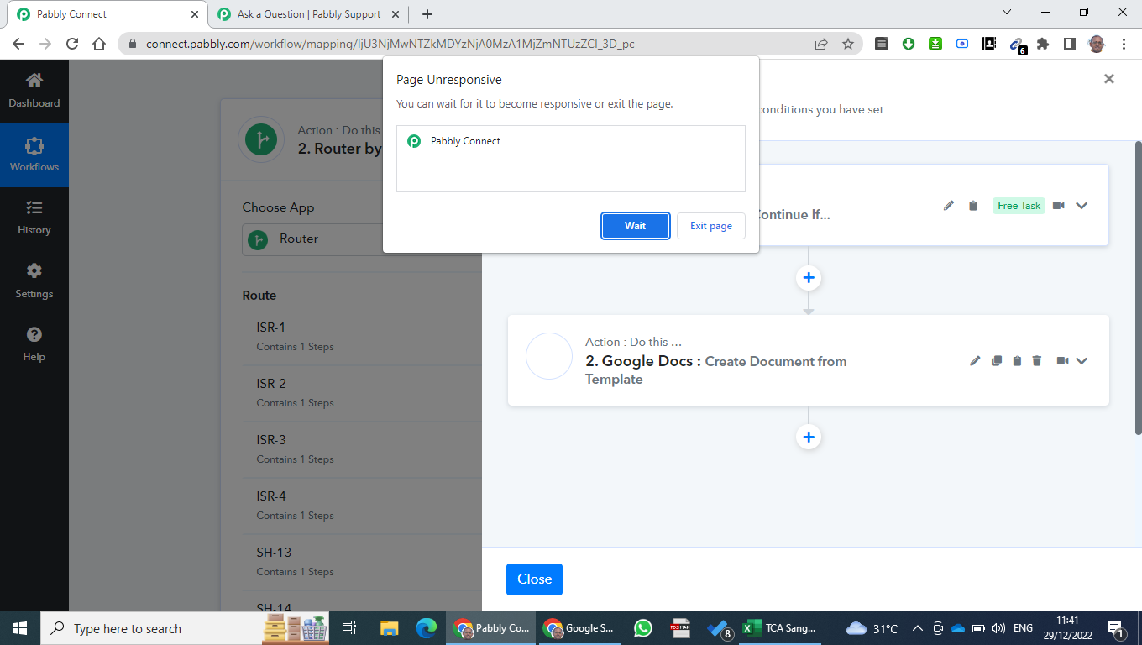
Task: Click the Free Task badge
Action: [x=1019, y=206]
